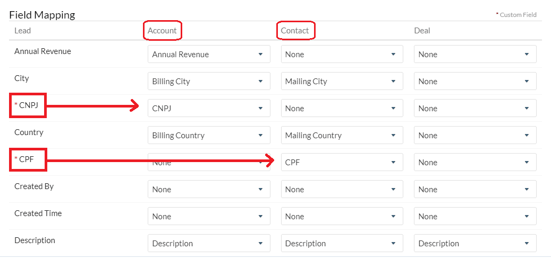Image resolution: width=551 pixels, height=259 pixels.
Task: Open Contact dropdown for Created Time row
Action: 342,216
